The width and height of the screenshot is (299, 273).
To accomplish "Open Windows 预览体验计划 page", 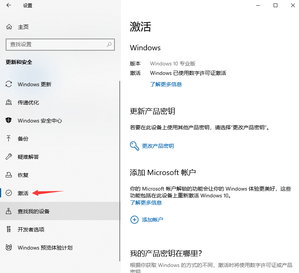I will [x=45, y=248].
